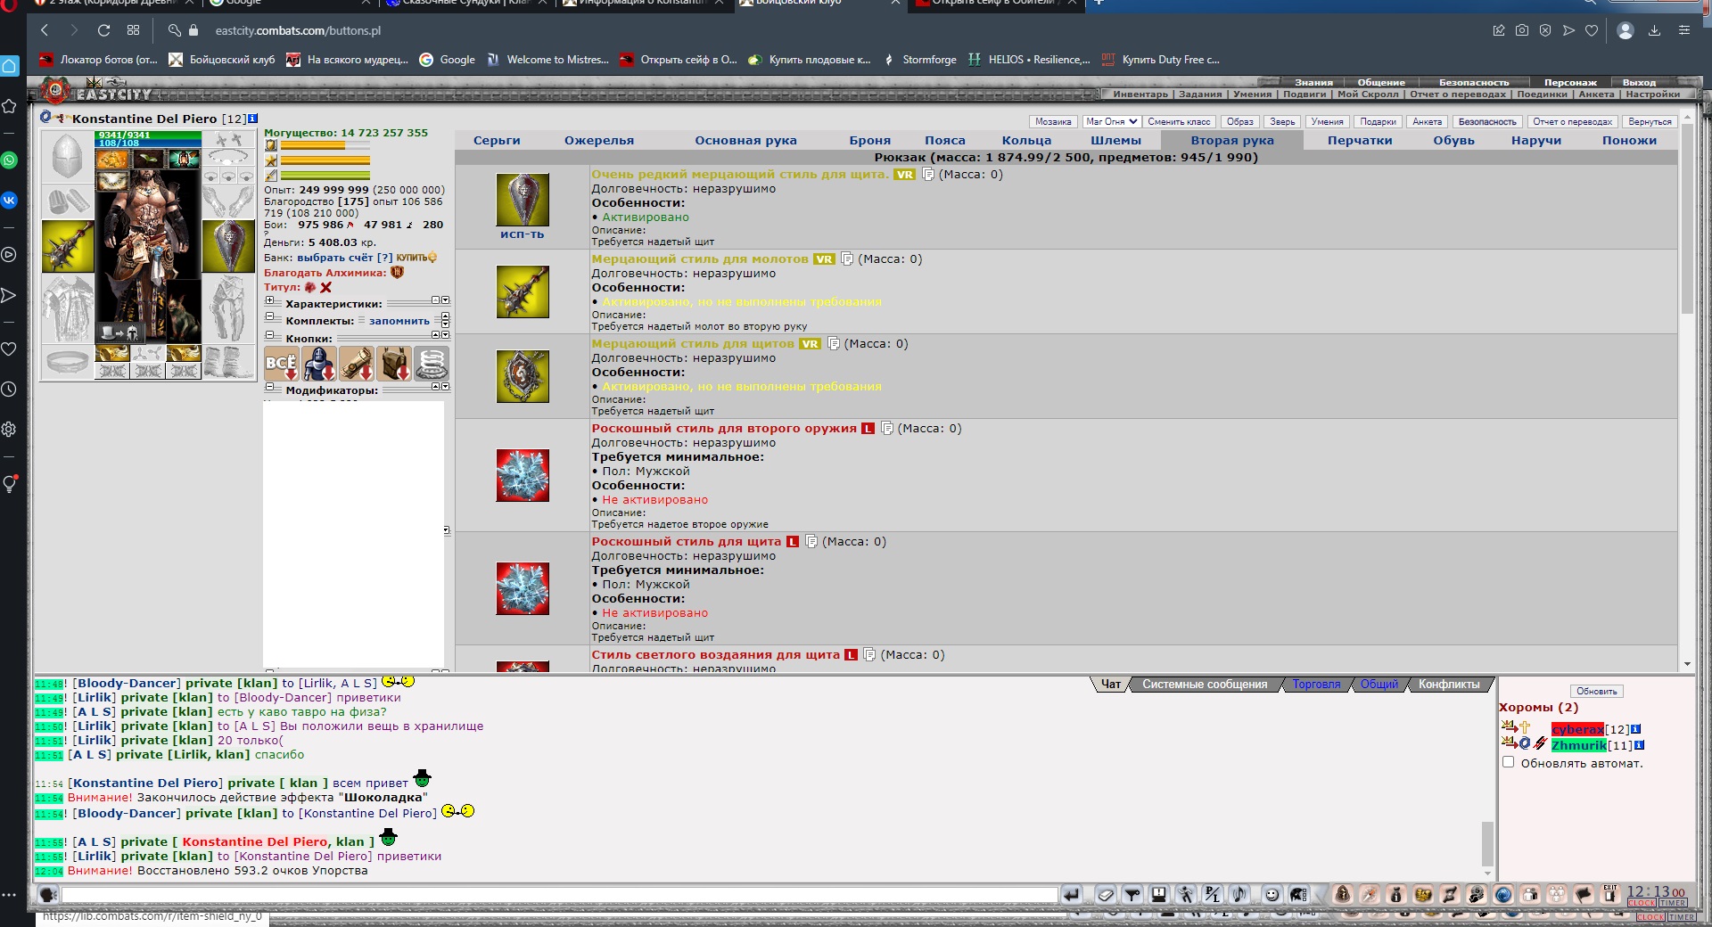Clear the chat with the eraser icon
Viewport: 1712px width, 927px height.
pyautogui.click(x=1106, y=894)
